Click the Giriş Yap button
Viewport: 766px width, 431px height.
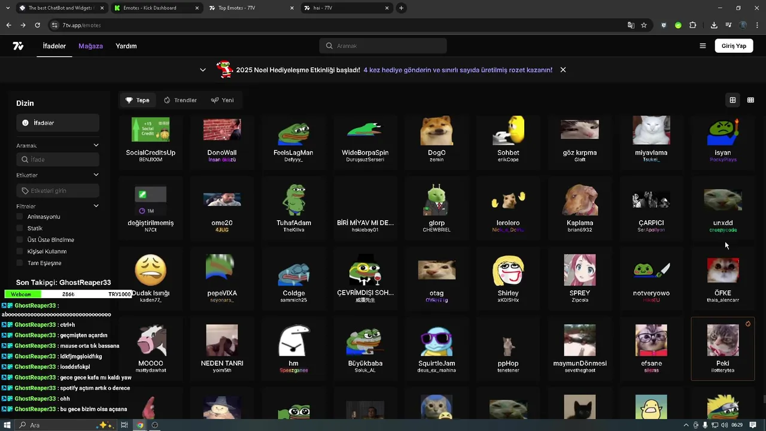pyautogui.click(x=734, y=46)
